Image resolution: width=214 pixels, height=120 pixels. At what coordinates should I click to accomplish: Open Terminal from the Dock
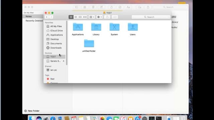pos(159,118)
